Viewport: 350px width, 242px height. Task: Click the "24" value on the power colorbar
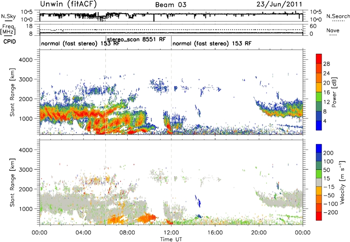pyautogui.click(x=326, y=73)
